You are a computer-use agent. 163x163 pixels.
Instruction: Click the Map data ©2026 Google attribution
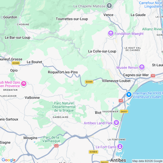coord(147,161)
